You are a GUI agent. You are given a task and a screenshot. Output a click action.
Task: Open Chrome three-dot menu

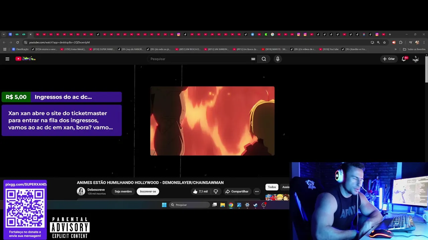[424, 42]
